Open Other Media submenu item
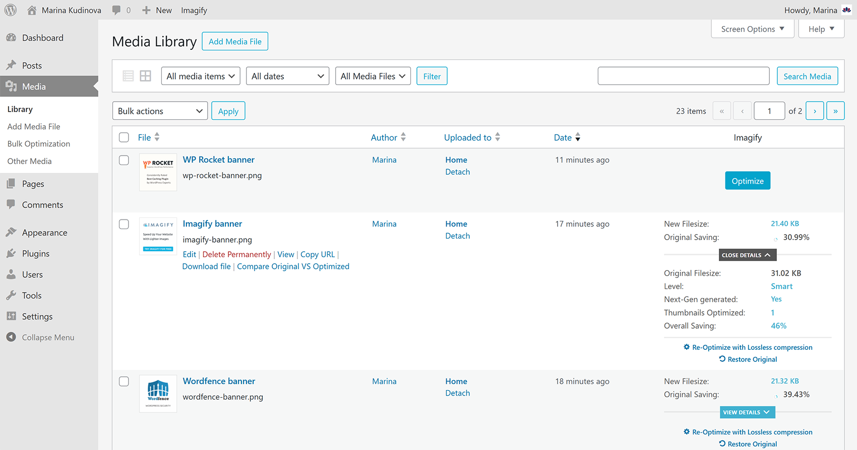857x450 pixels. click(x=30, y=161)
